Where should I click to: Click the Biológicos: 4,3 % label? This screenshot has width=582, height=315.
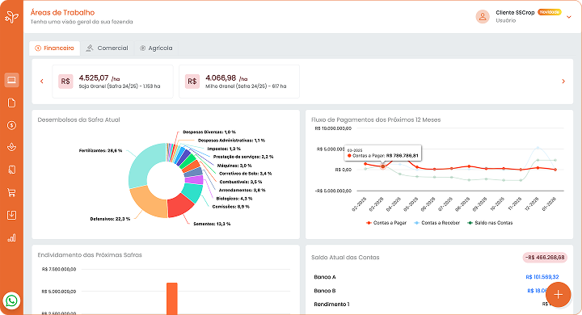(234, 199)
